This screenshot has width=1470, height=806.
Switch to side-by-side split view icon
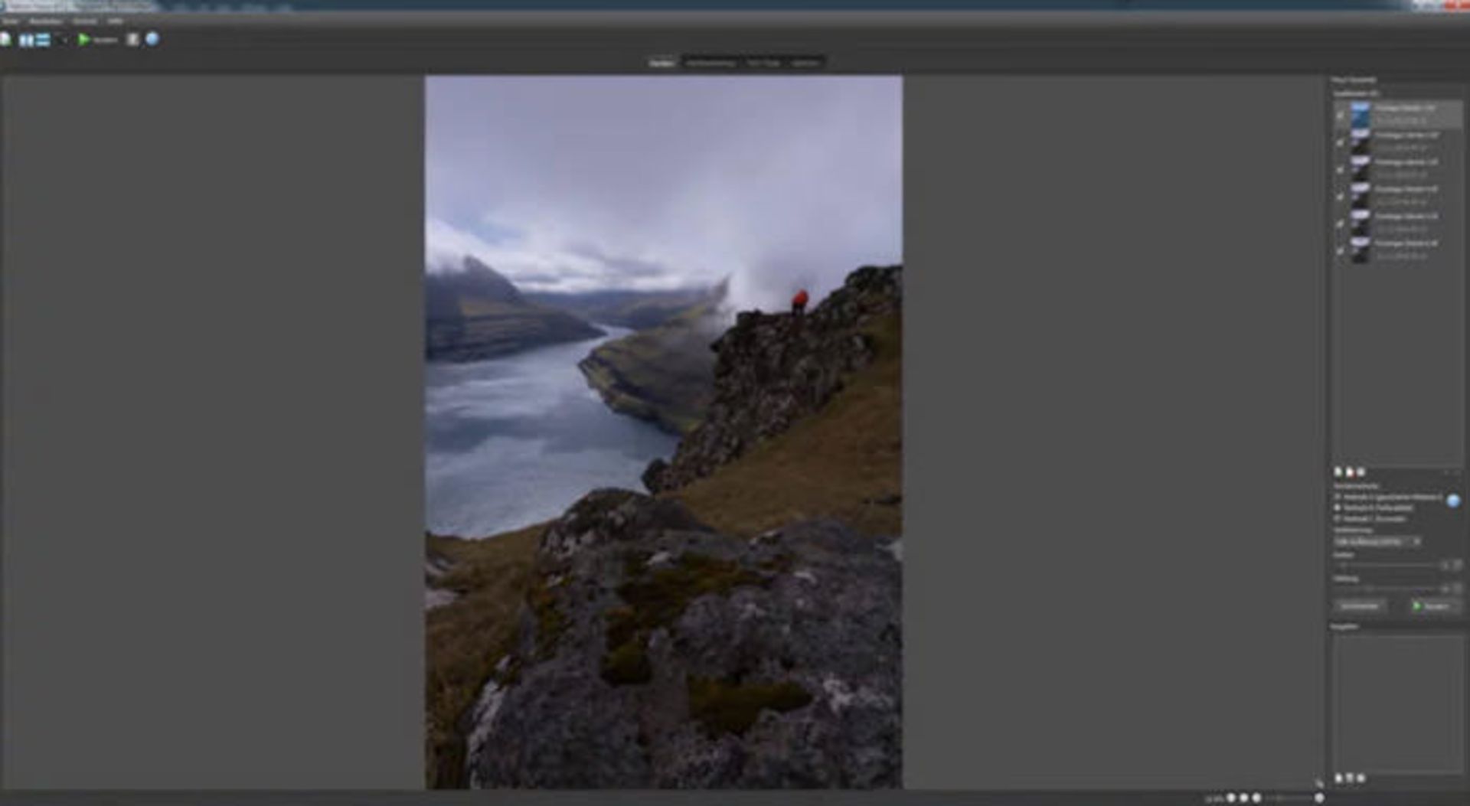point(27,40)
